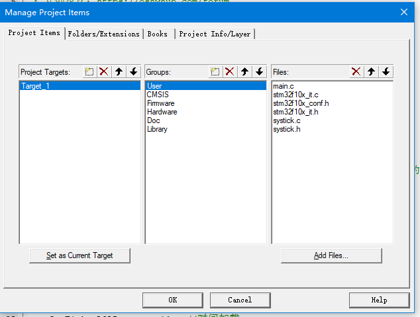
Task: Confirm with the OK button
Action: coord(173,300)
